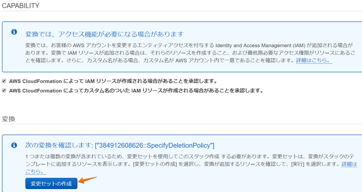The height and width of the screenshot is (192, 362).
Task: Toggle the IAM リソース acknowledgement checkbox
Action: click(x=4, y=81)
